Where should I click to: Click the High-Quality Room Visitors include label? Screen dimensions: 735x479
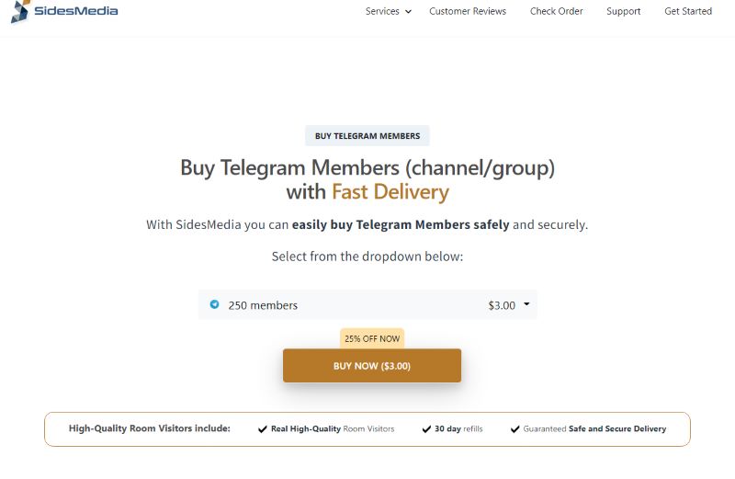(x=150, y=428)
